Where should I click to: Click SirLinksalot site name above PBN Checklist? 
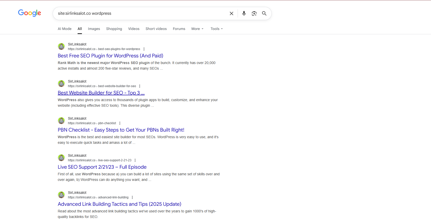point(77,118)
